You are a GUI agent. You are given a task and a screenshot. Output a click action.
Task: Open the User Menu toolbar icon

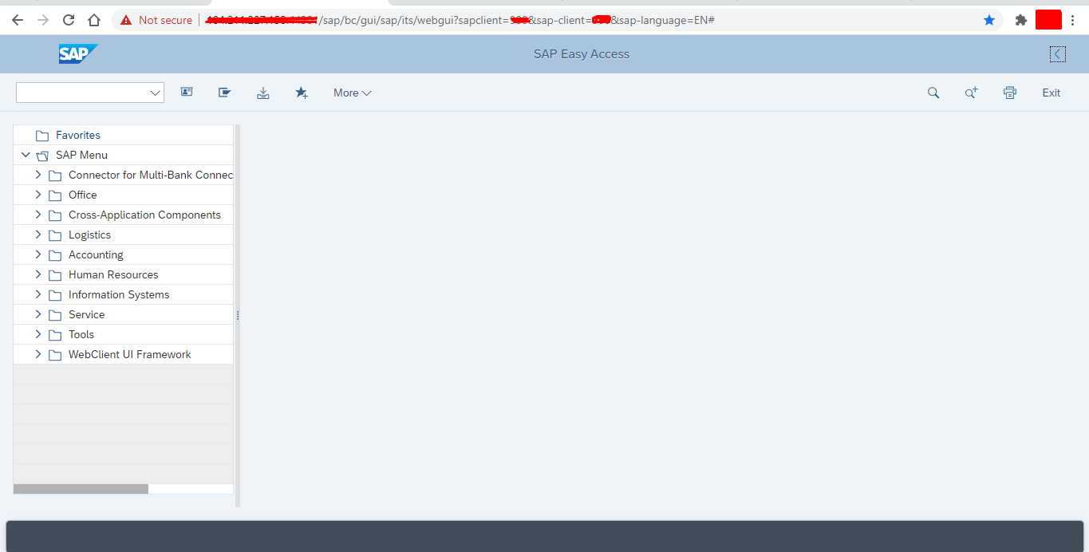click(x=187, y=93)
